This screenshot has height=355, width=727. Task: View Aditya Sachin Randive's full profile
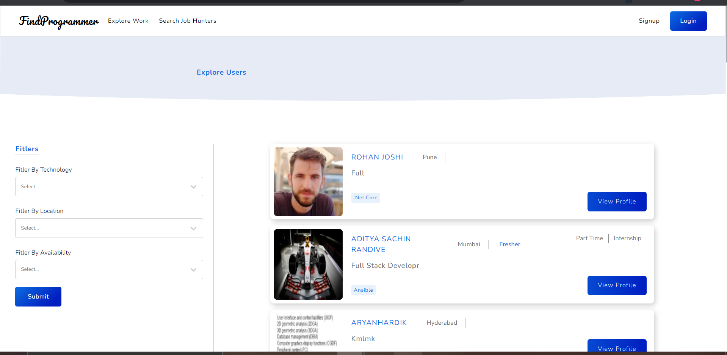click(617, 285)
